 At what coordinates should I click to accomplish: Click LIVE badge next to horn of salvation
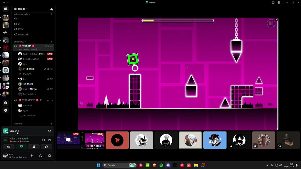coord(50,59)
